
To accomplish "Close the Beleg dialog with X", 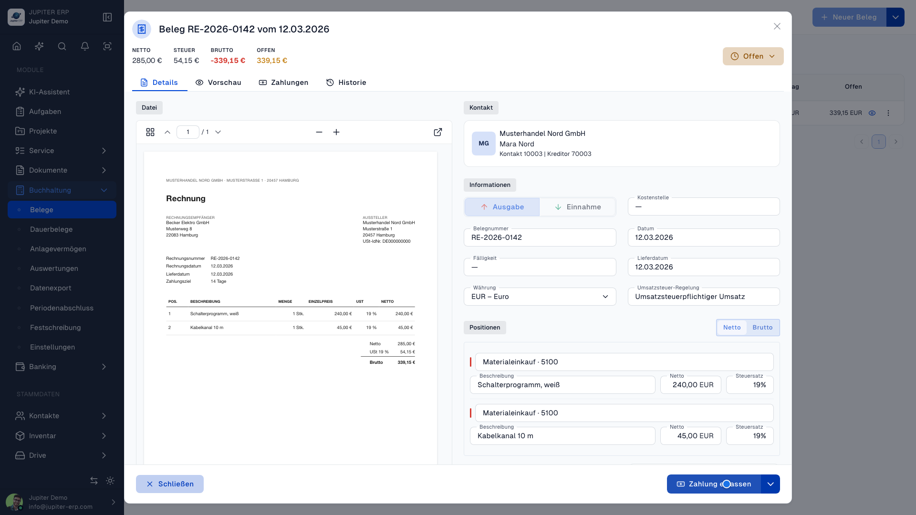I will [777, 26].
